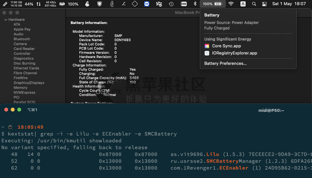Click the terminal prompt clock icon

click(10, 127)
